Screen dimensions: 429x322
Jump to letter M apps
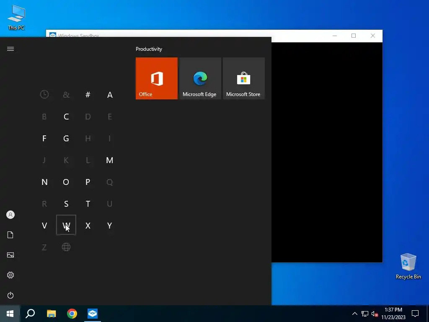[110, 160]
